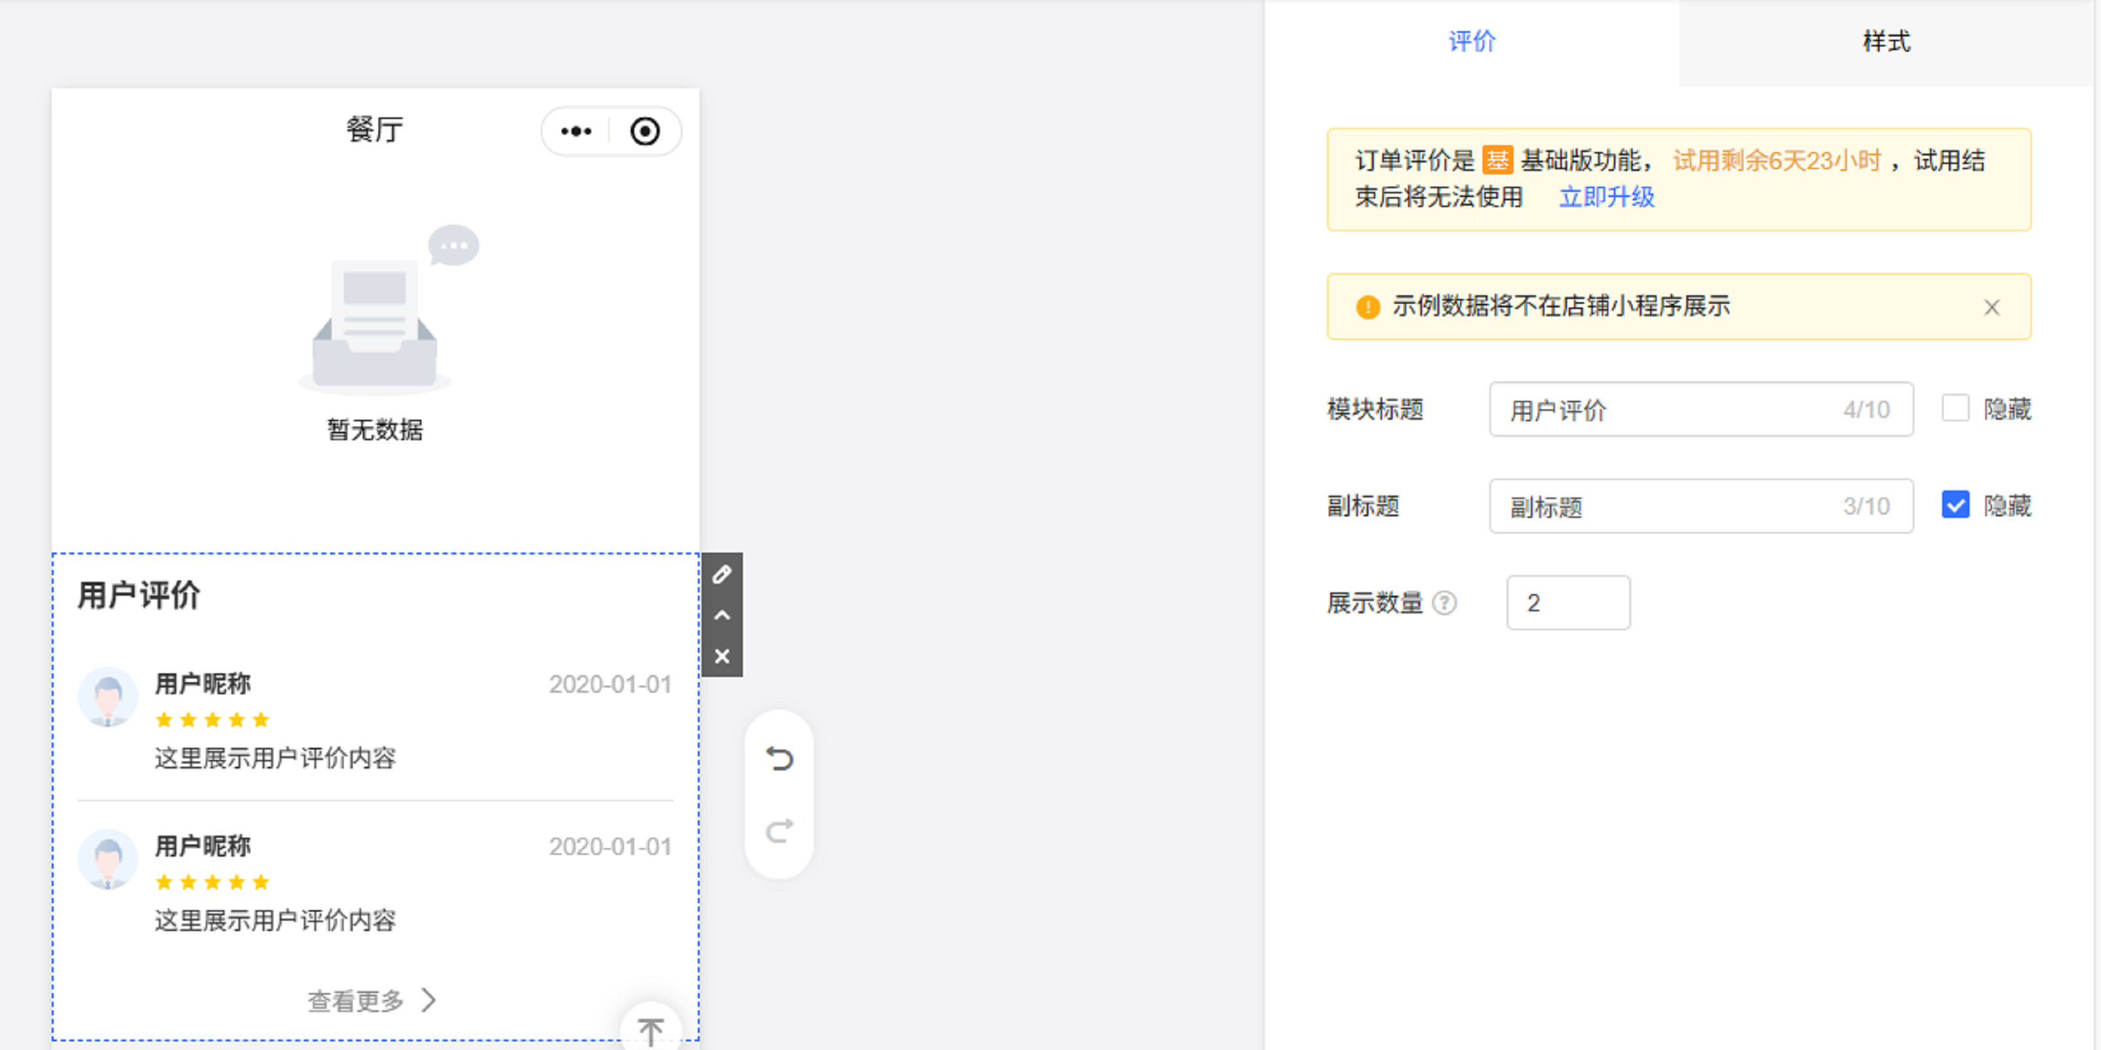Click the 立即升级 link
This screenshot has height=1050, width=2101.
point(1606,197)
